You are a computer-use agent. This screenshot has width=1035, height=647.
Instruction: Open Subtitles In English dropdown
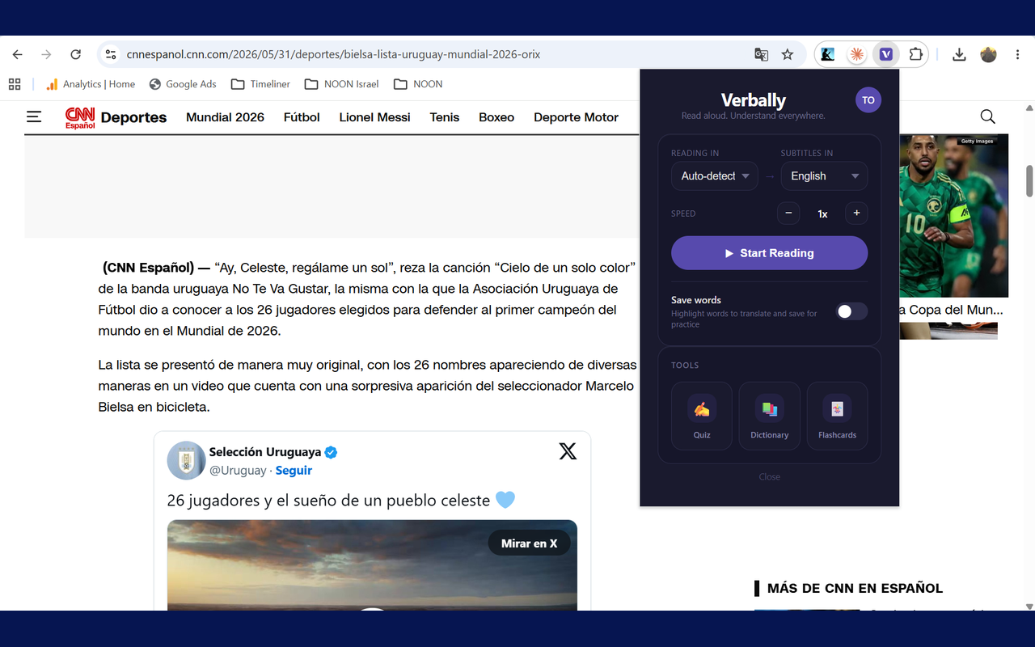click(824, 176)
